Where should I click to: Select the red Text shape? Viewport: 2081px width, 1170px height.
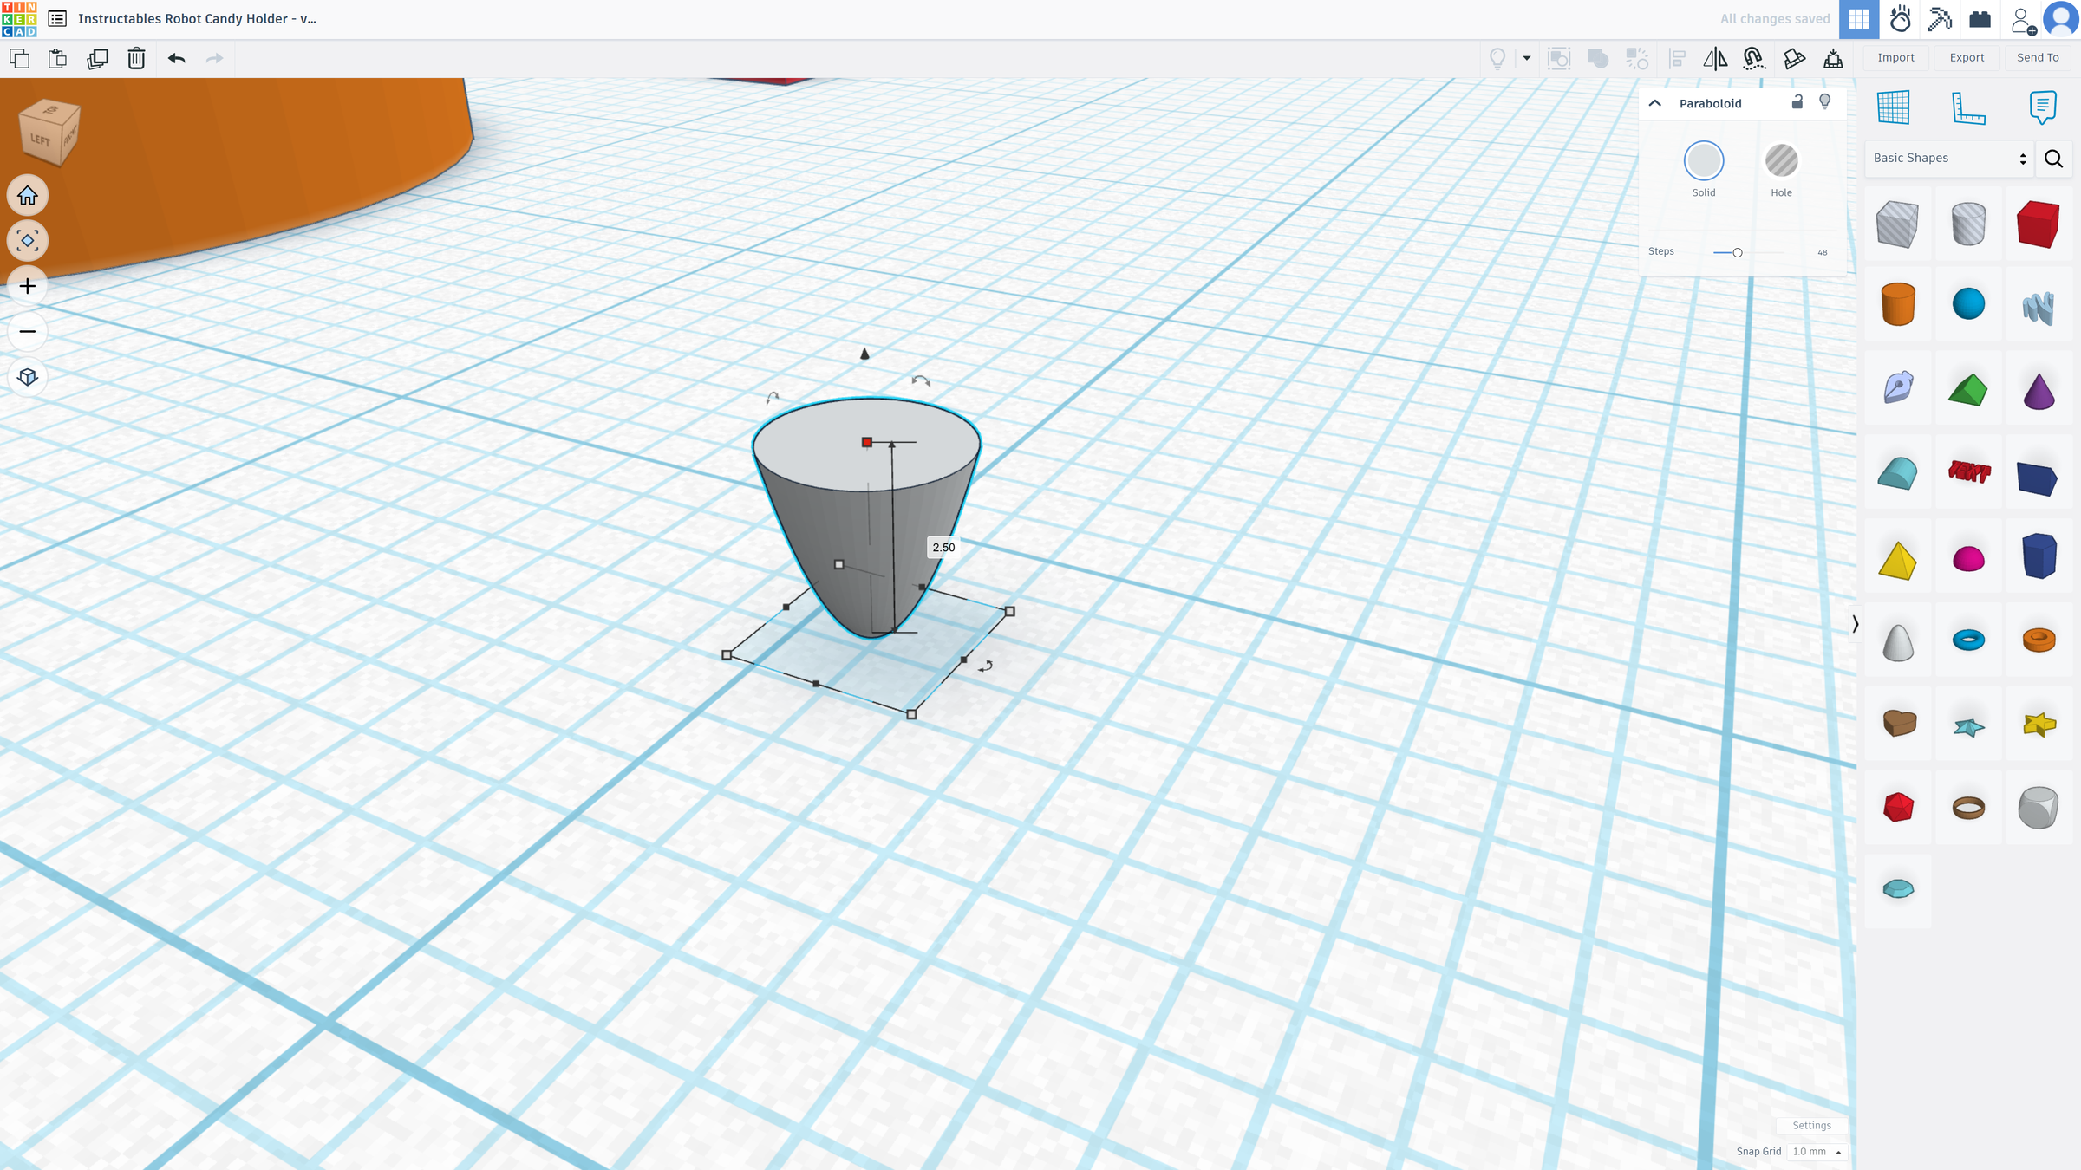(x=1968, y=472)
